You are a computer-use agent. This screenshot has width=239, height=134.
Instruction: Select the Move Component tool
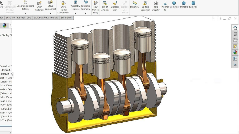[50, 5]
